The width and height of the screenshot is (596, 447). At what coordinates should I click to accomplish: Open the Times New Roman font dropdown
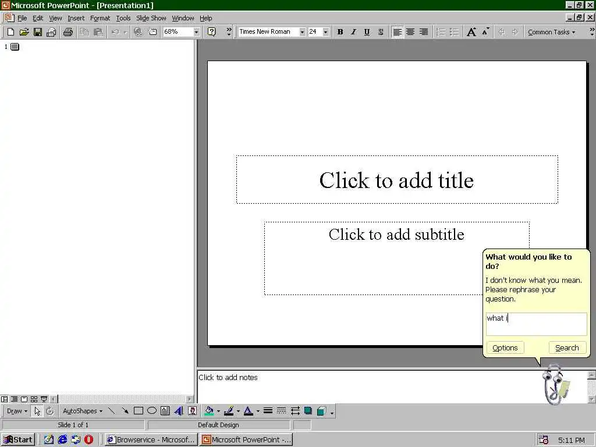coord(302,32)
